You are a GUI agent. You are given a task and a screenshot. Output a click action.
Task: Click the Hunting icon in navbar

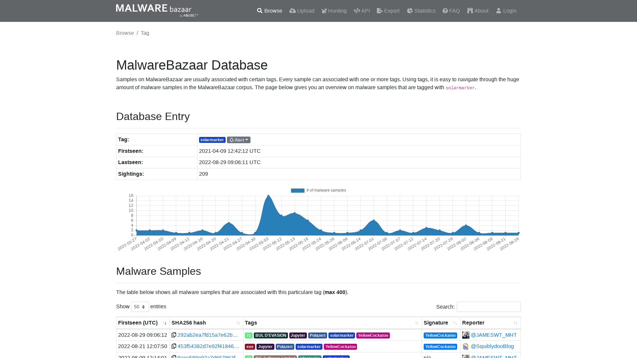tap(324, 11)
